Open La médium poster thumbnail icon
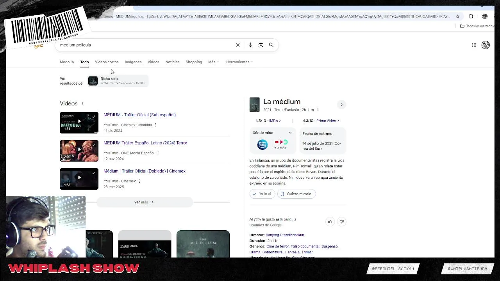This screenshot has height=281, width=500. click(x=254, y=105)
